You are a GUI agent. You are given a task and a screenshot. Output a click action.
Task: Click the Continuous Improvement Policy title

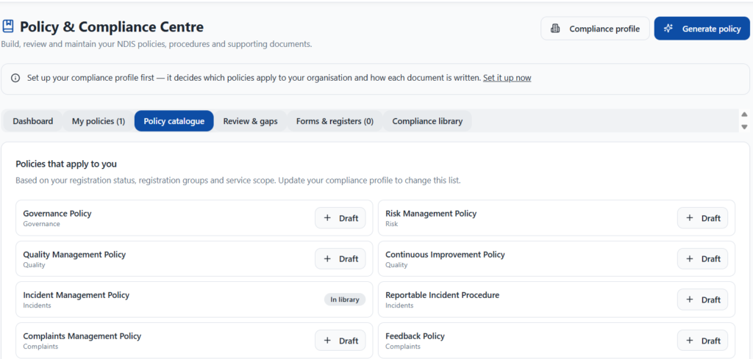[445, 255]
